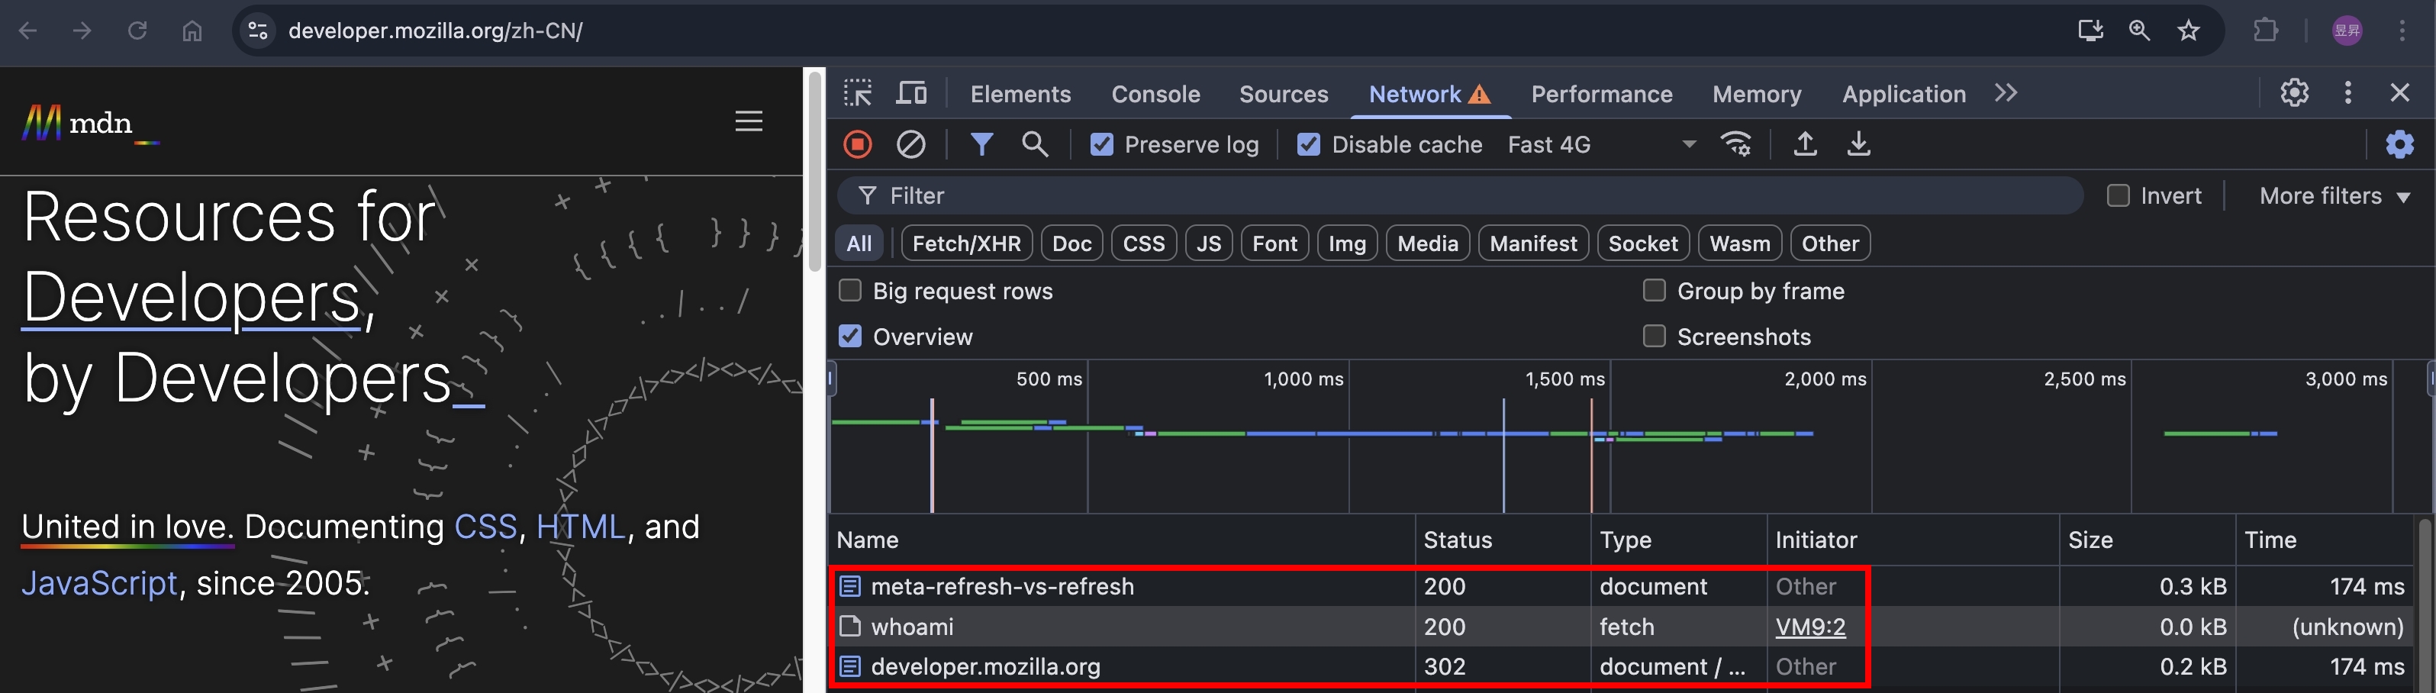Select the Network tab
Screen dimensions: 2436x693
click(1430, 94)
